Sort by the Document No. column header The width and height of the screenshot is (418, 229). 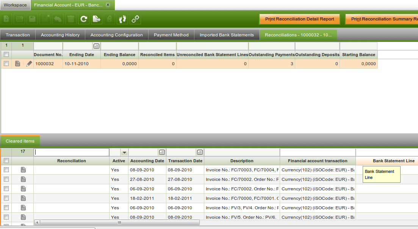48,54
